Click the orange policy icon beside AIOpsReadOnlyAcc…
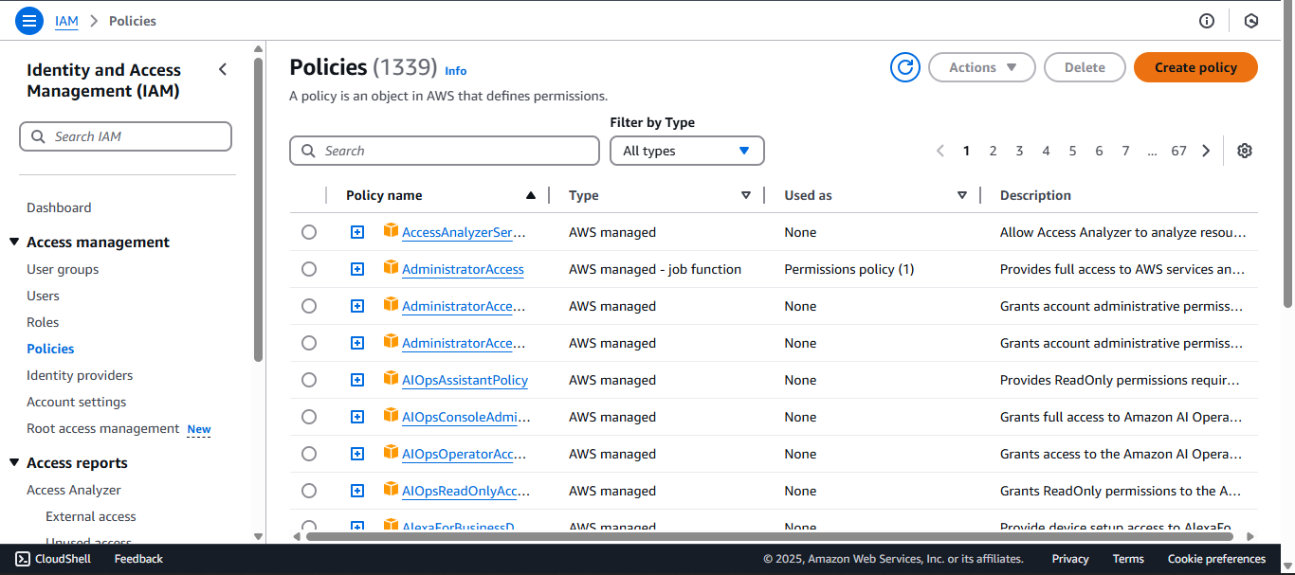 pos(391,489)
